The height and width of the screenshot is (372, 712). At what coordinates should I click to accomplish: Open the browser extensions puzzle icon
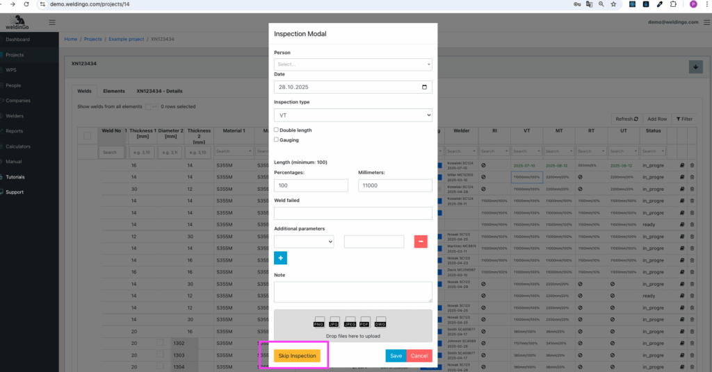673,4
